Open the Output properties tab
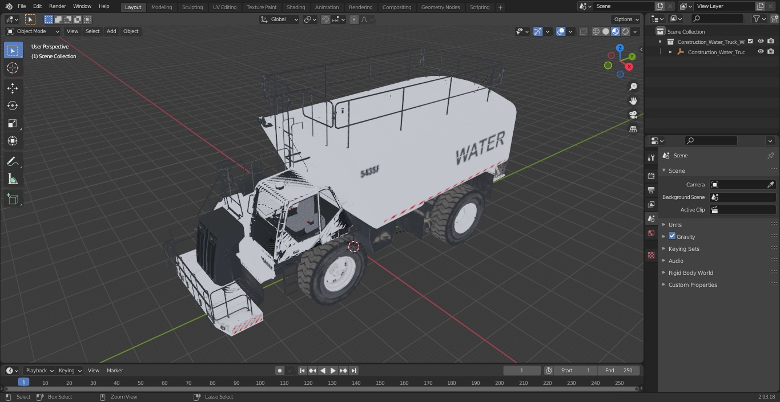The image size is (780, 402). coord(651,190)
